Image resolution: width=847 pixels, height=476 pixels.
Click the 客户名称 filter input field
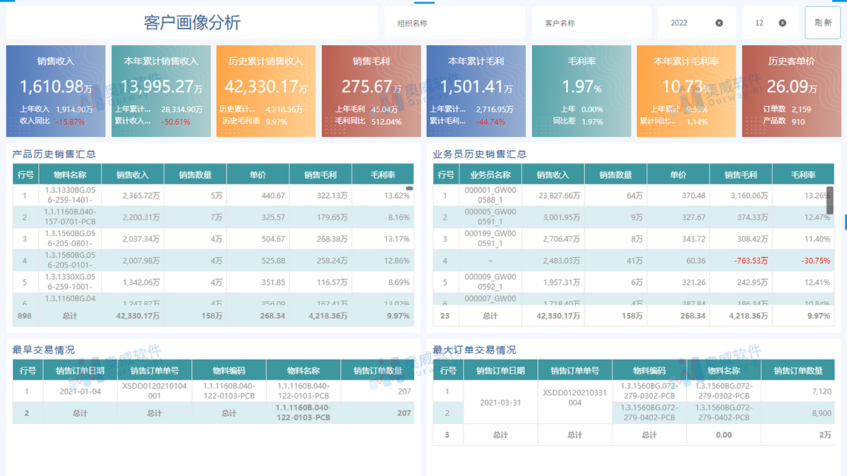click(591, 23)
